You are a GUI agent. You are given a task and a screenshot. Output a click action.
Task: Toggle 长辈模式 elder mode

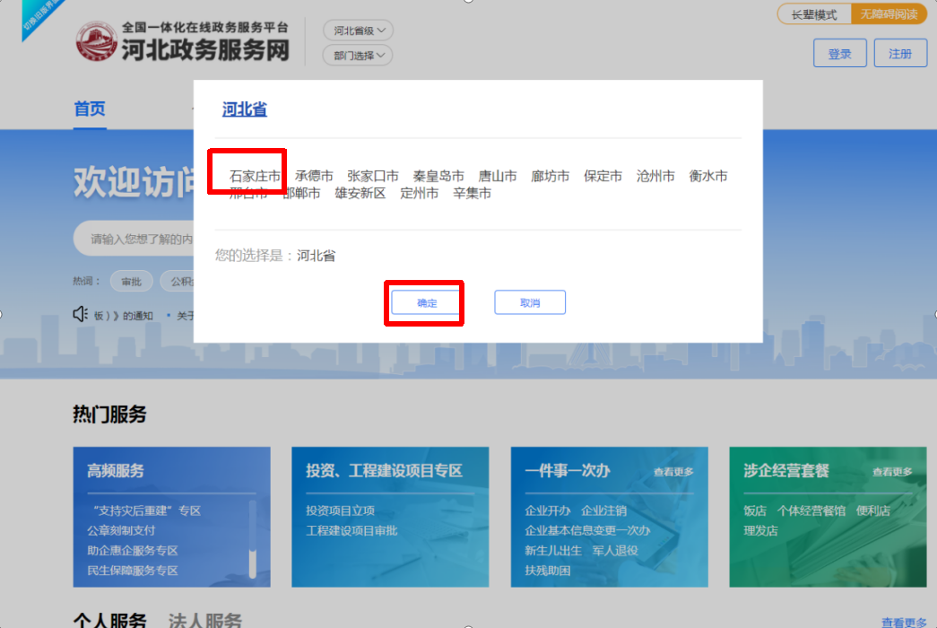click(813, 14)
